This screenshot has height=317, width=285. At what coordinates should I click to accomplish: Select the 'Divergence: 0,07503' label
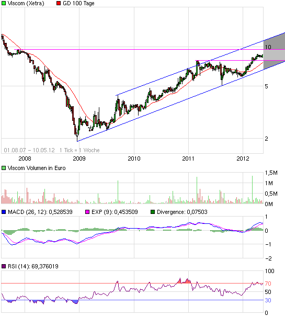182,212
